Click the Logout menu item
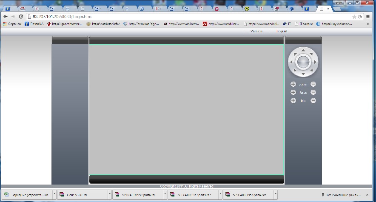 (x=282, y=31)
